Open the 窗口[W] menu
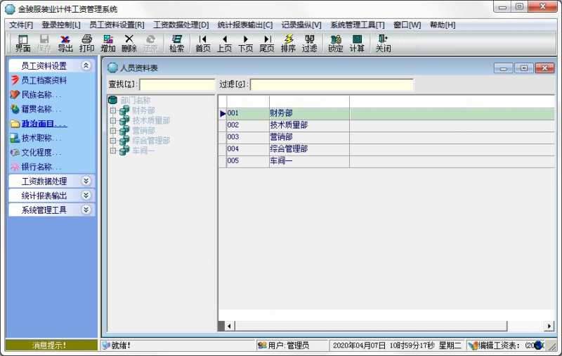The image size is (562, 356). pos(407,25)
